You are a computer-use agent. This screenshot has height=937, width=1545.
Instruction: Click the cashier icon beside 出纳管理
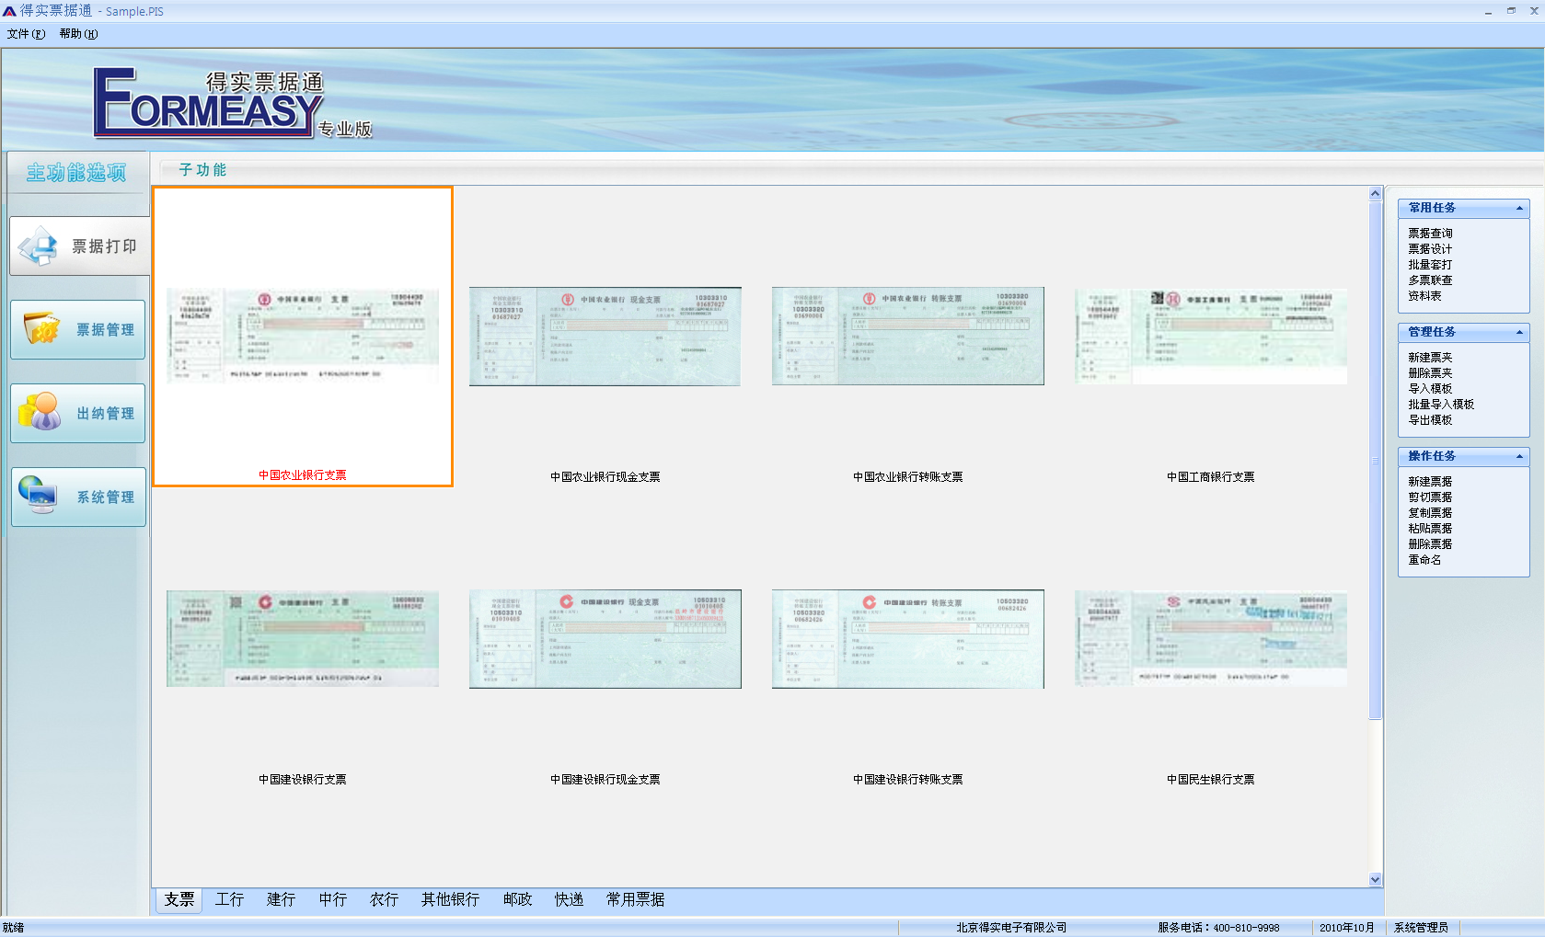[x=40, y=412]
